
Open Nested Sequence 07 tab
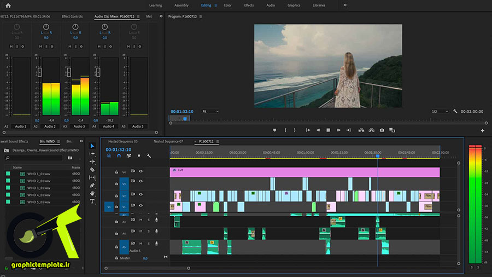click(x=168, y=142)
